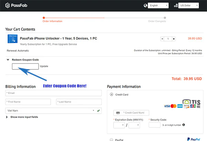Viewport: 207px width, 141px height.
Task: Click the coupon code input box
Action: (25, 66)
